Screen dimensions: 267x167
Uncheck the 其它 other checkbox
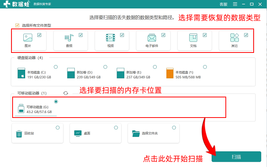[x=246, y=35]
